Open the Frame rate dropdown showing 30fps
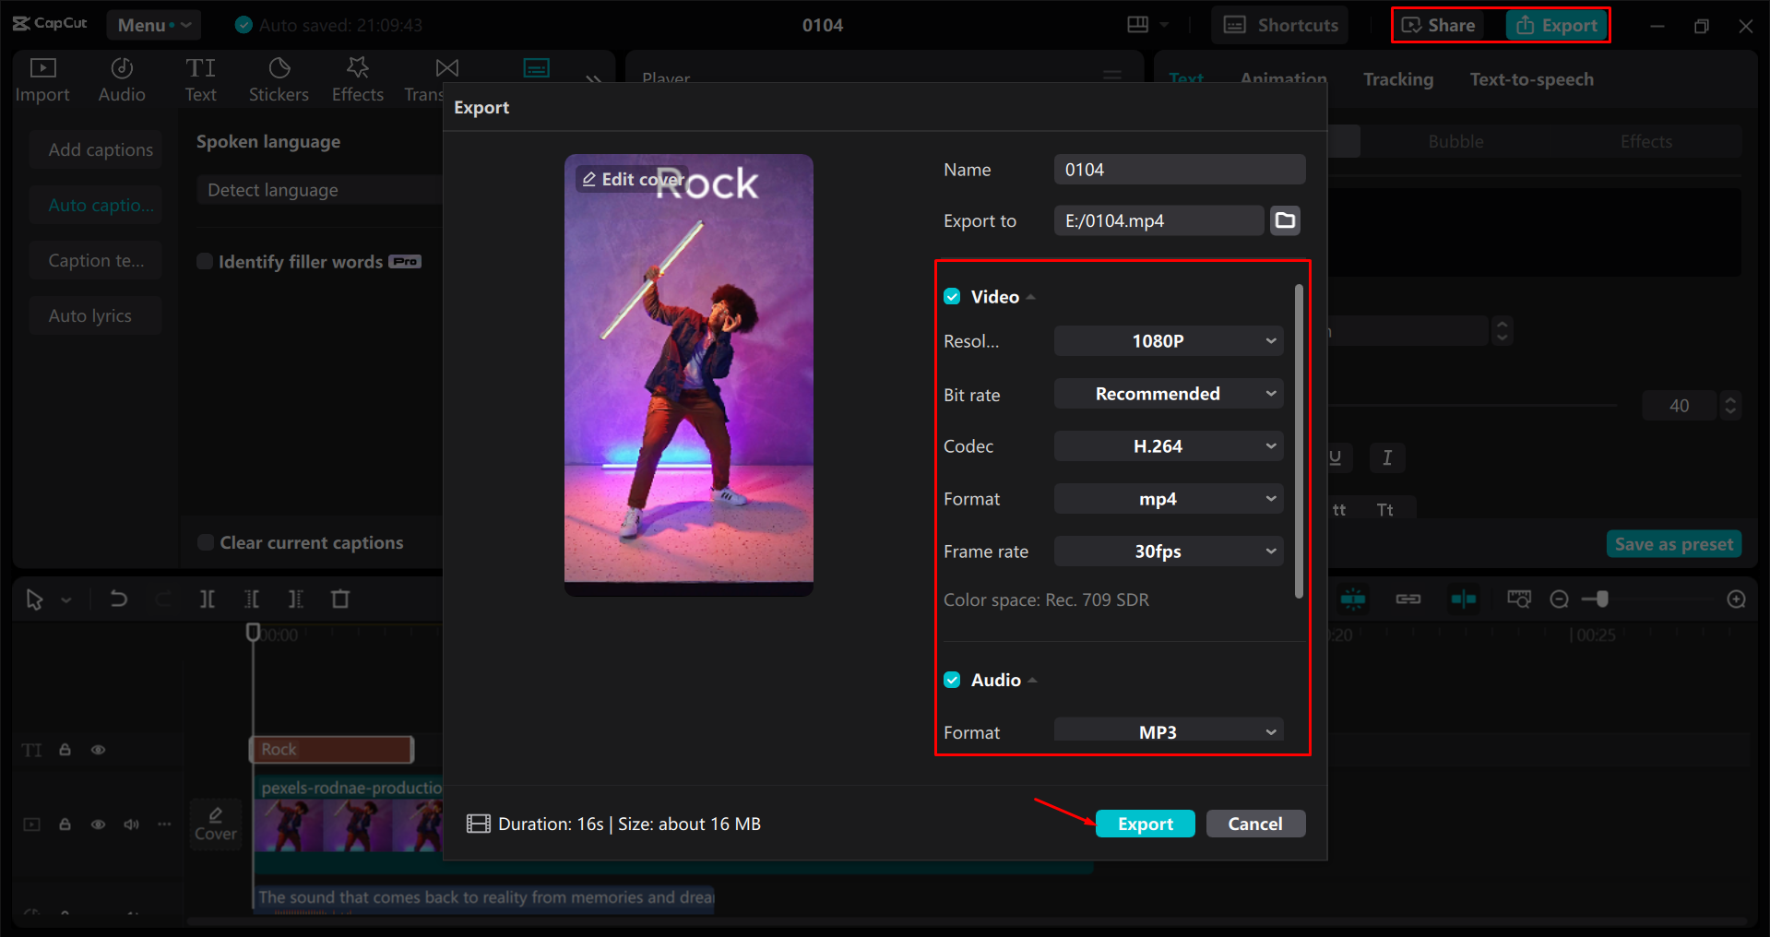Screen dimensions: 1770x937 [1168, 551]
